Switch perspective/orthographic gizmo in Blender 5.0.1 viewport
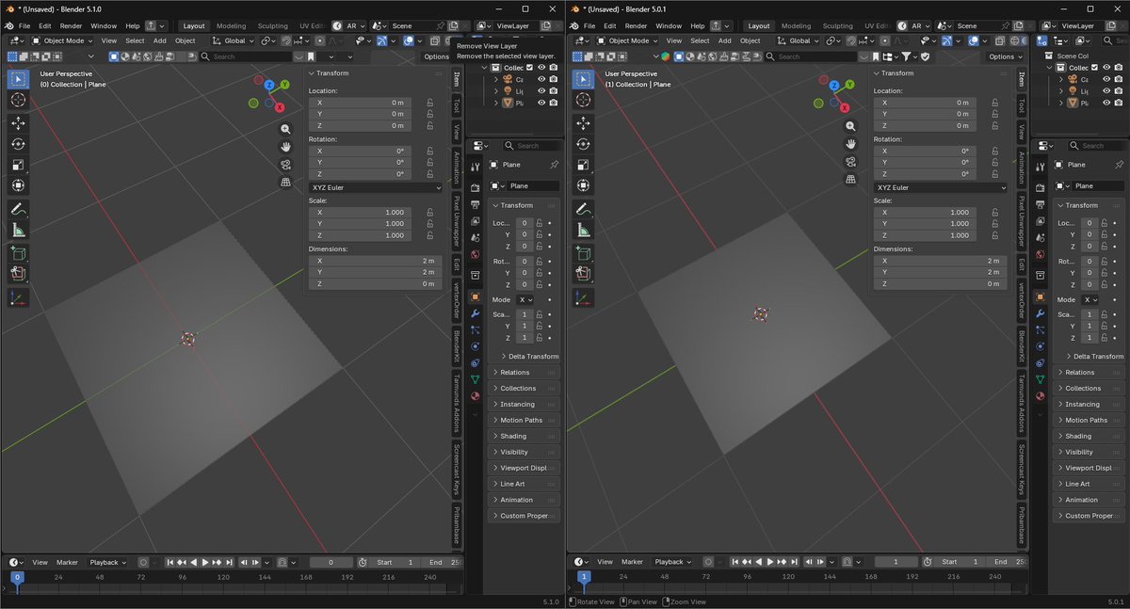The width and height of the screenshot is (1130, 609). pyautogui.click(x=850, y=179)
